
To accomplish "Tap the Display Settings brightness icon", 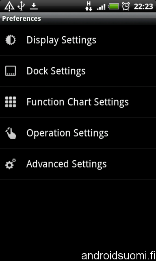I will (x=11, y=40).
